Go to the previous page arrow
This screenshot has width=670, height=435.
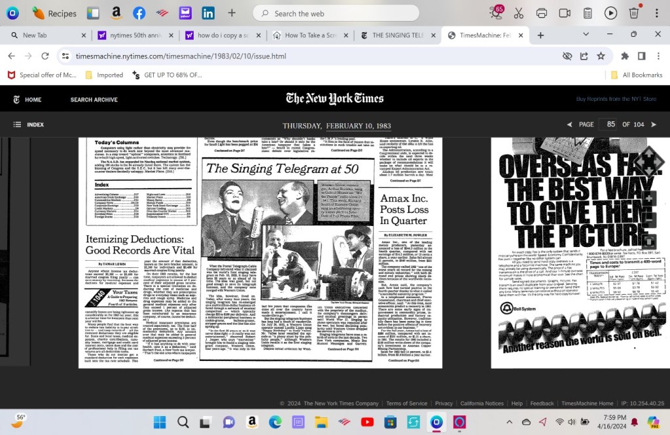click(x=569, y=124)
